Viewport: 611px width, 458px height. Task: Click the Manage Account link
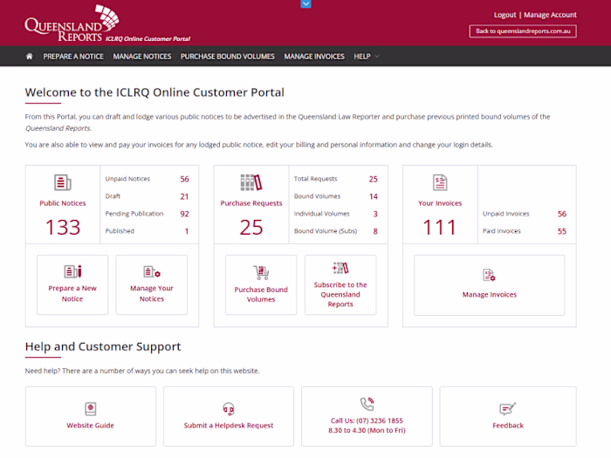tap(550, 15)
